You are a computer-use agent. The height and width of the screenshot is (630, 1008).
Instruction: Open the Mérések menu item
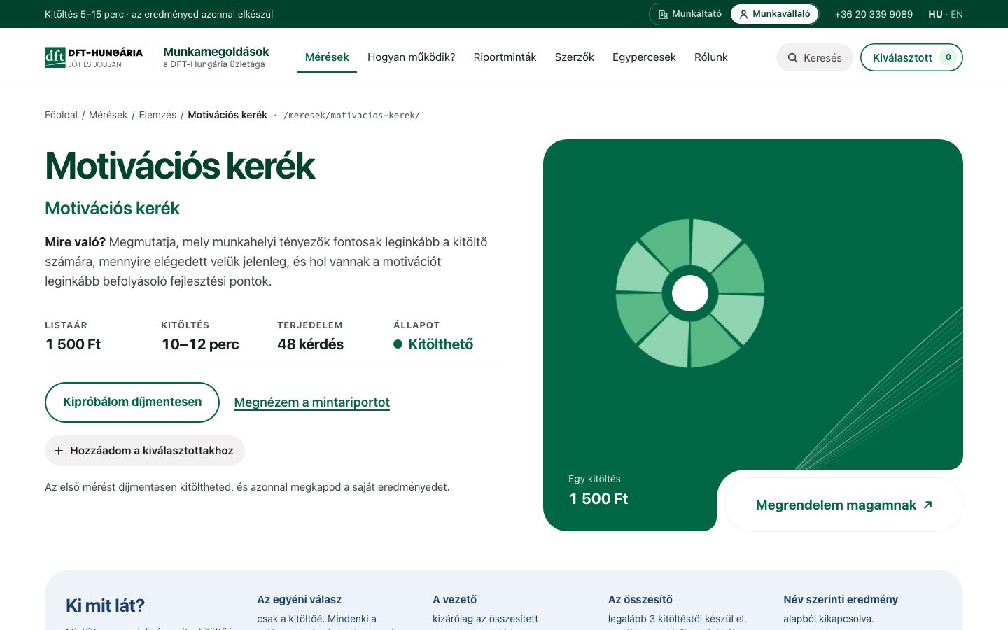327,57
